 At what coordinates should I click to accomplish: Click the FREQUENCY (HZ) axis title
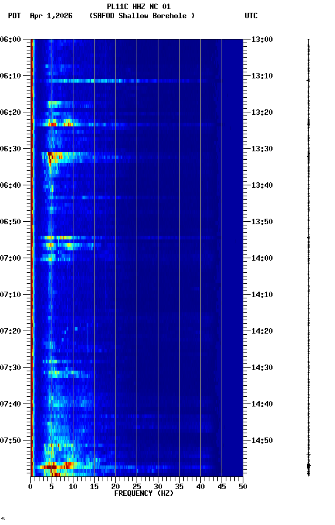144,493
